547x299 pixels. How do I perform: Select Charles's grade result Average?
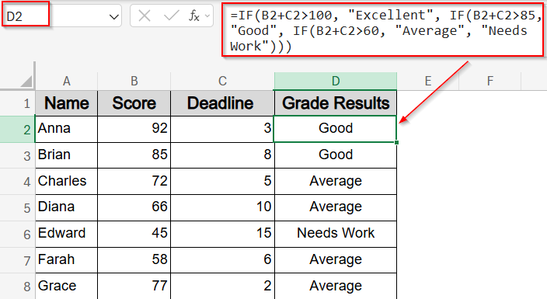pos(335,182)
